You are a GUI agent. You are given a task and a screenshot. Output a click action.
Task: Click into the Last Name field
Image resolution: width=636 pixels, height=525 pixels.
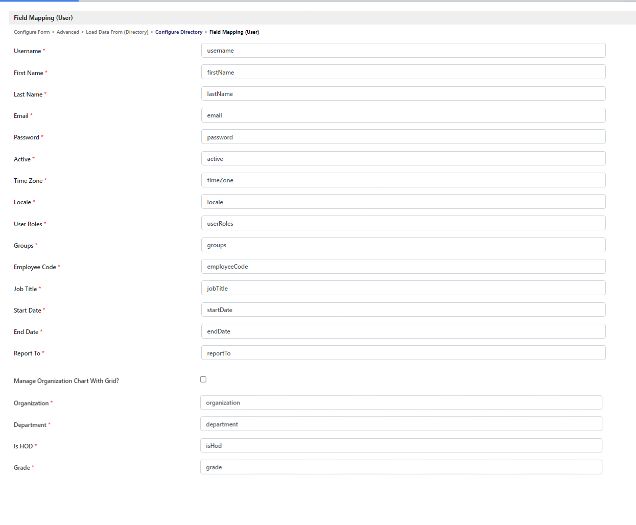pyautogui.click(x=404, y=93)
